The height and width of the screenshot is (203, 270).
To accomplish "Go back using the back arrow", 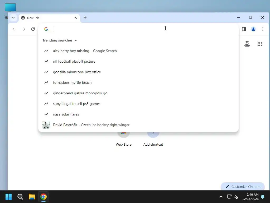I will [14, 29].
